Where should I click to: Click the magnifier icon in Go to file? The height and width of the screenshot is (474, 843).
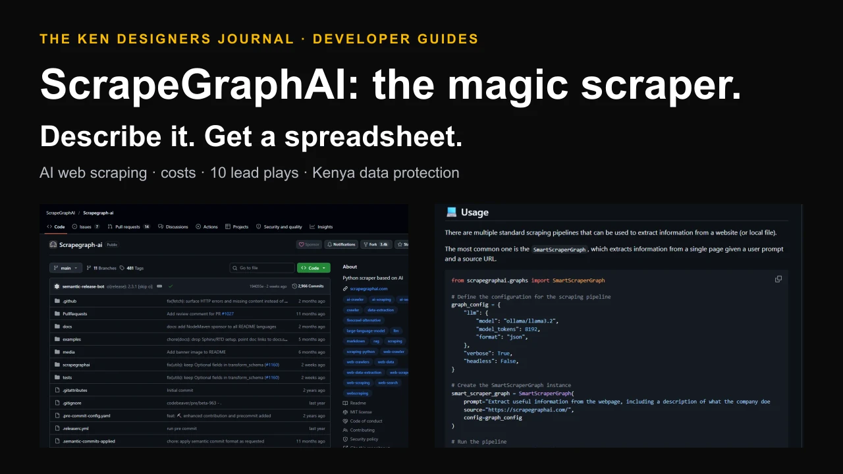[x=234, y=268]
